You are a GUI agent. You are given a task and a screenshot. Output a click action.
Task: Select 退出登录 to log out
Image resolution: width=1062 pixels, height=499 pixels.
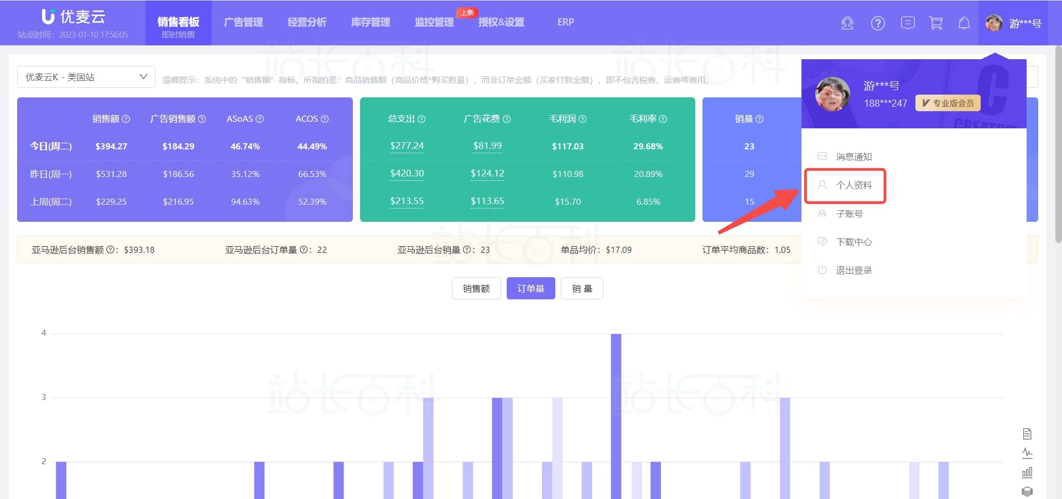click(x=853, y=270)
